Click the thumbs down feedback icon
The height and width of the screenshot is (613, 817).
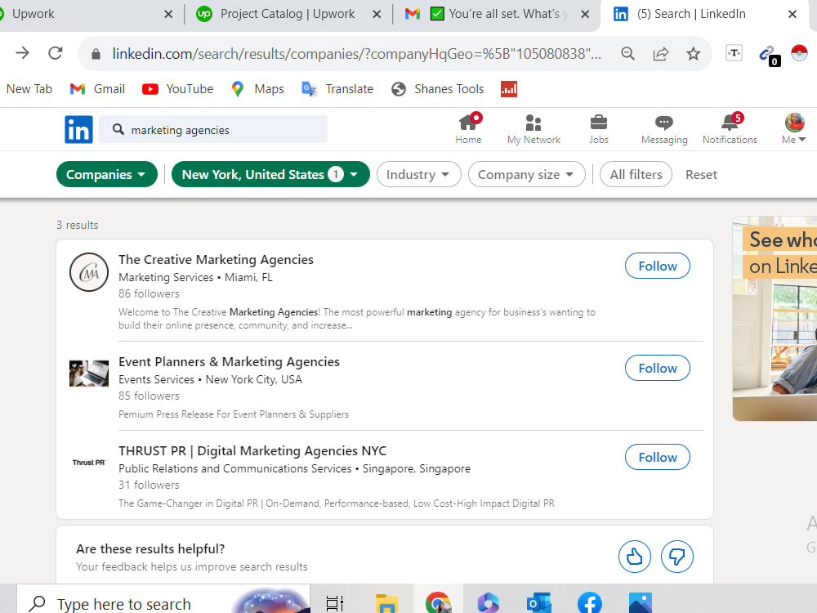point(676,557)
